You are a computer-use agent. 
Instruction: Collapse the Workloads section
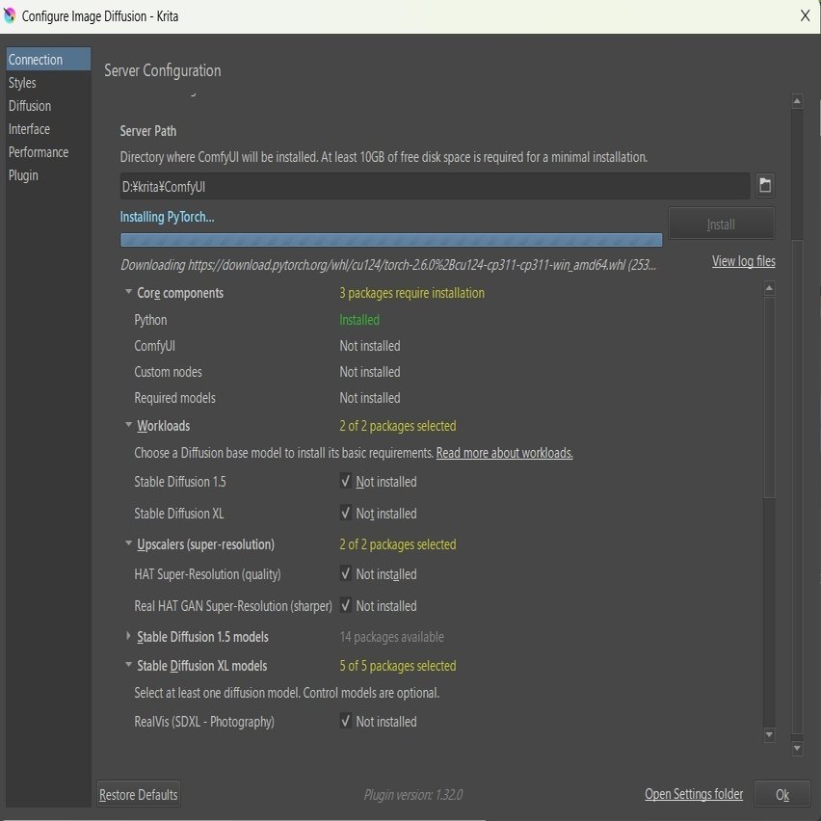point(128,425)
